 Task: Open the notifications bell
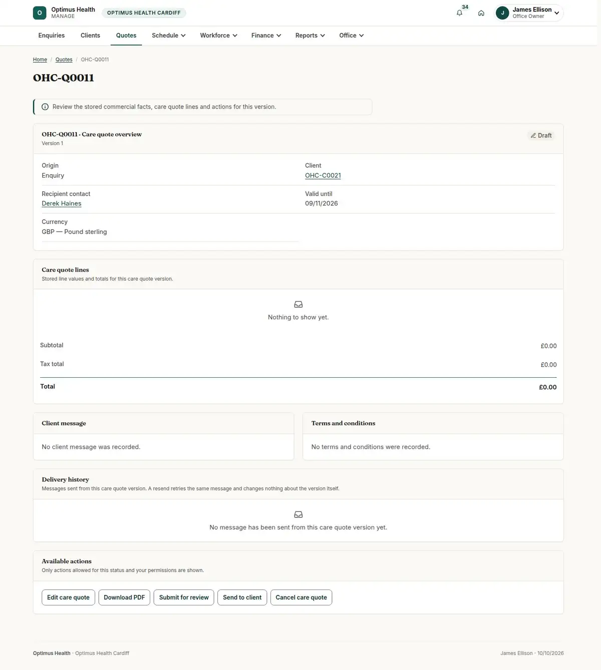(x=459, y=13)
